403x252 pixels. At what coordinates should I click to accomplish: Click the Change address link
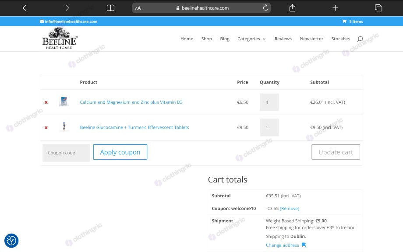tap(282, 245)
